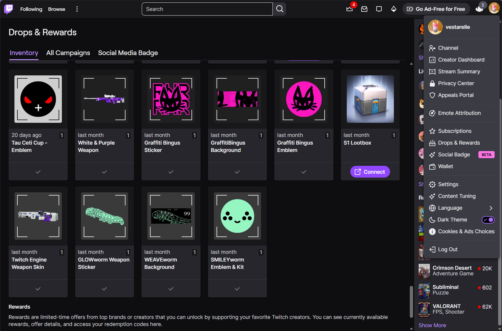Screen dimensions: 502x331
Task: Click Show More in recommended channels
Action: tap(432, 325)
